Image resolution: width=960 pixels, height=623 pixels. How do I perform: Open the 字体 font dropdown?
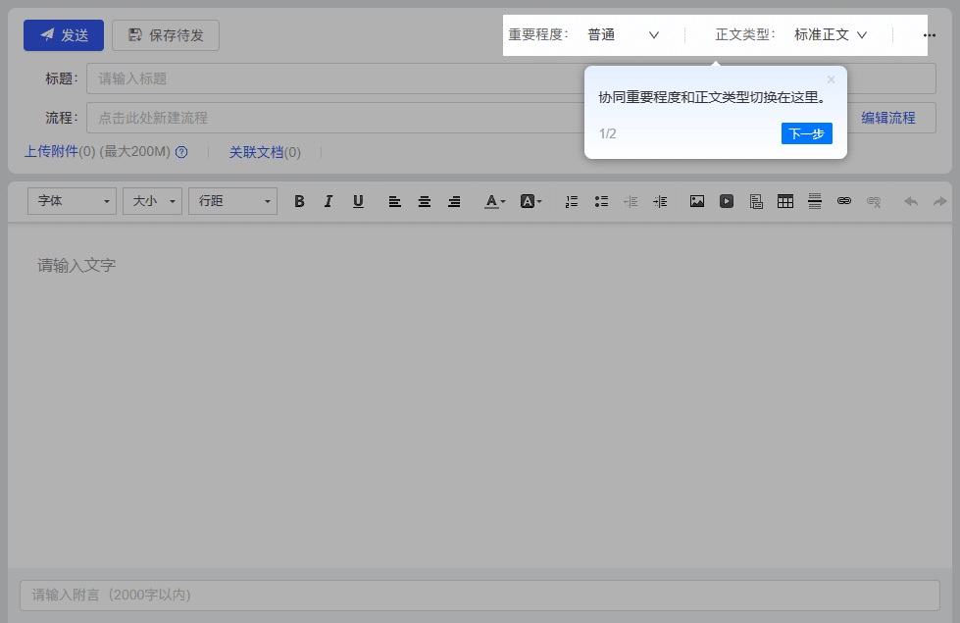pyautogui.click(x=72, y=201)
